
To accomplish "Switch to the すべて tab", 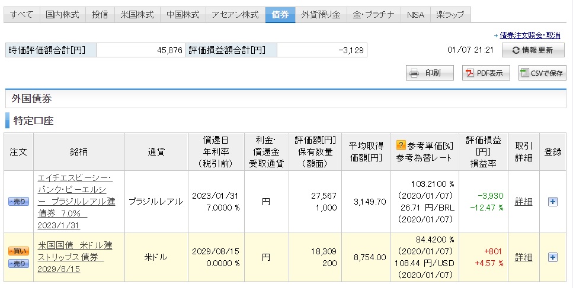I will [x=21, y=15].
